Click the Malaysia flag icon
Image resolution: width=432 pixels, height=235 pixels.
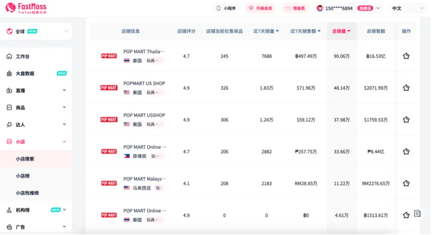coord(127,188)
